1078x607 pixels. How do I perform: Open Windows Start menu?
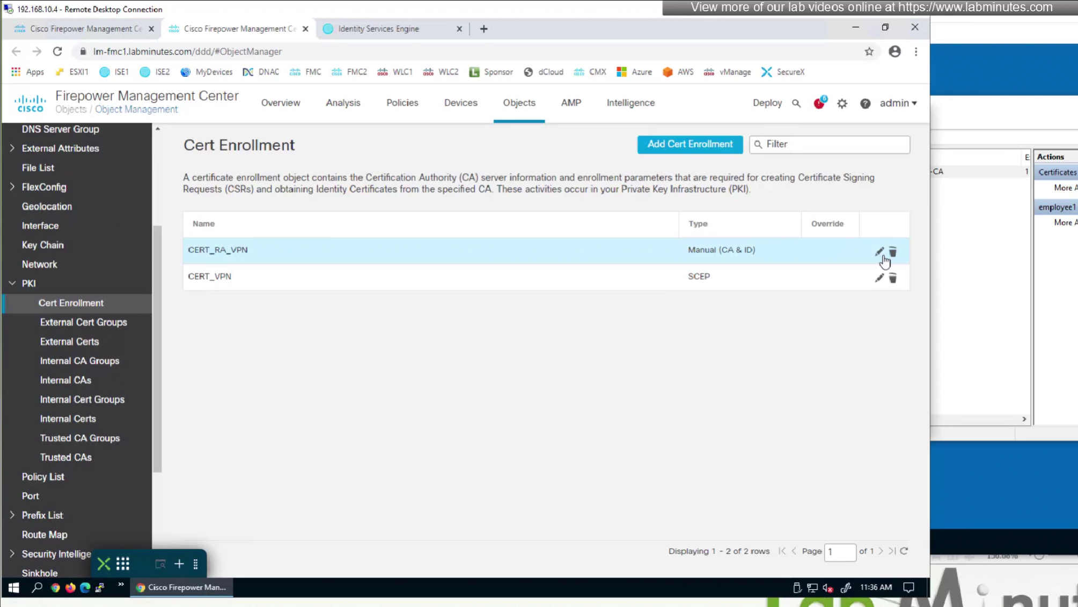(x=13, y=588)
